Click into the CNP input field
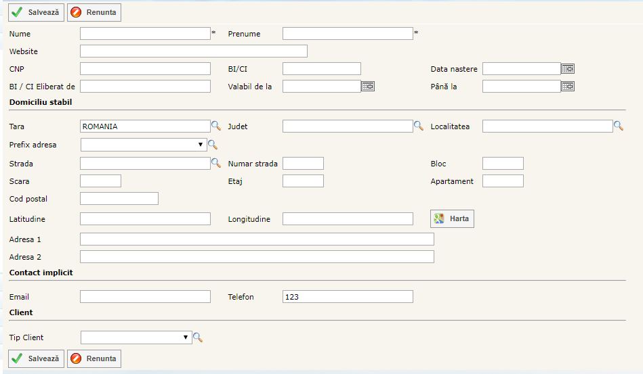The width and height of the screenshot is (643, 374). tap(145, 68)
